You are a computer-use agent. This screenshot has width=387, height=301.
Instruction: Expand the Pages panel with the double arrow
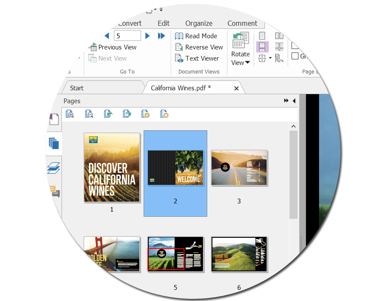click(286, 101)
